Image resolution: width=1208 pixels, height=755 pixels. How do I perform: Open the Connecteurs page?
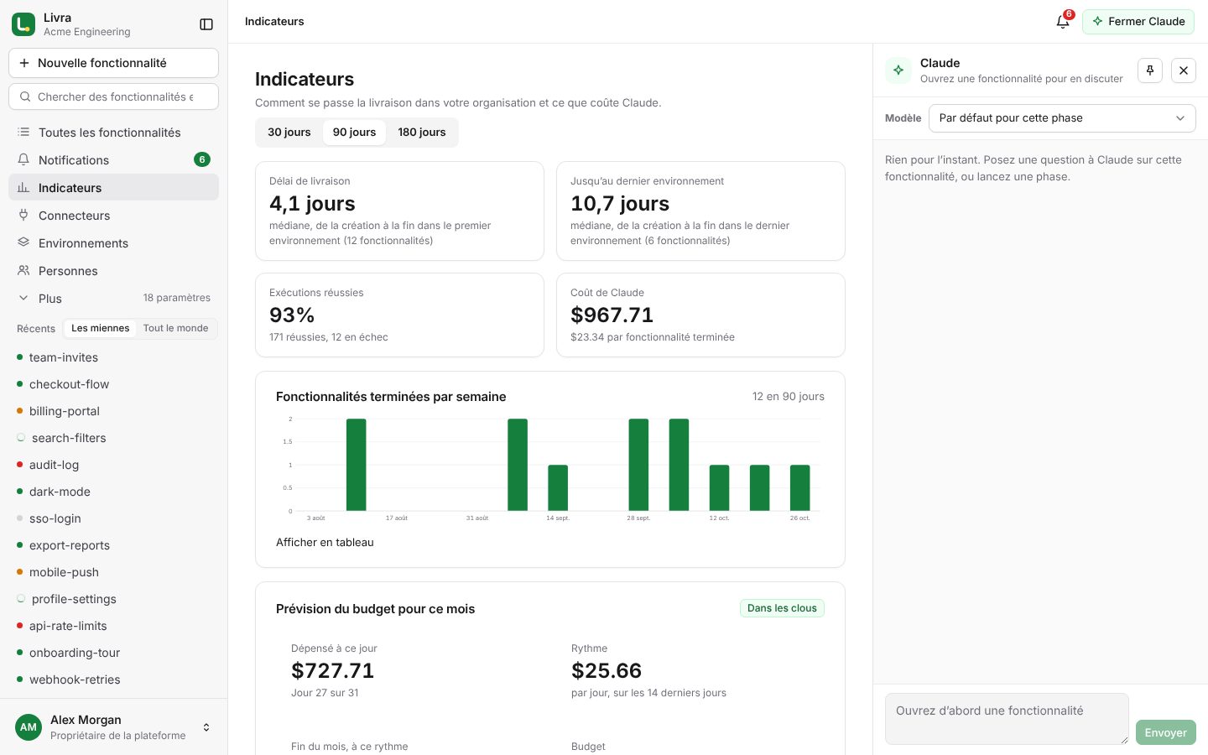click(113, 216)
